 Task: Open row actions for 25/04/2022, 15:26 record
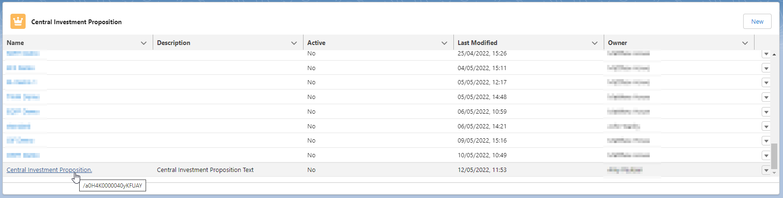click(765, 54)
